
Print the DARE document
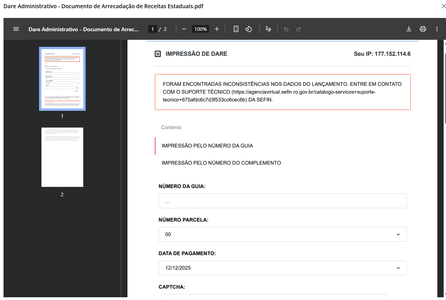coord(423,29)
